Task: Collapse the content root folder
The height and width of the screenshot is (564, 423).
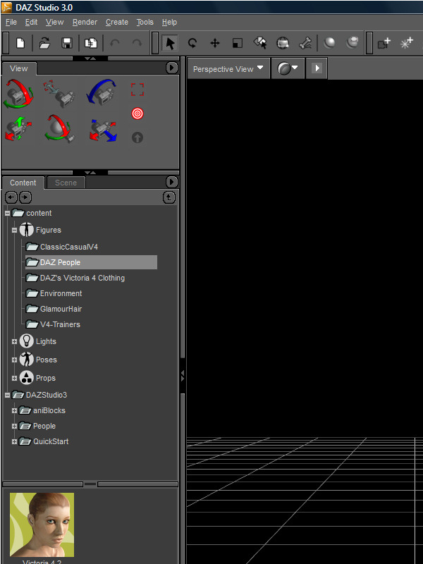Action: click(x=7, y=214)
